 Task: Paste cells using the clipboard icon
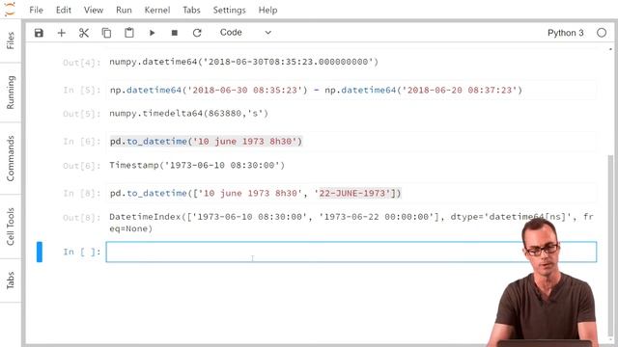click(x=128, y=33)
